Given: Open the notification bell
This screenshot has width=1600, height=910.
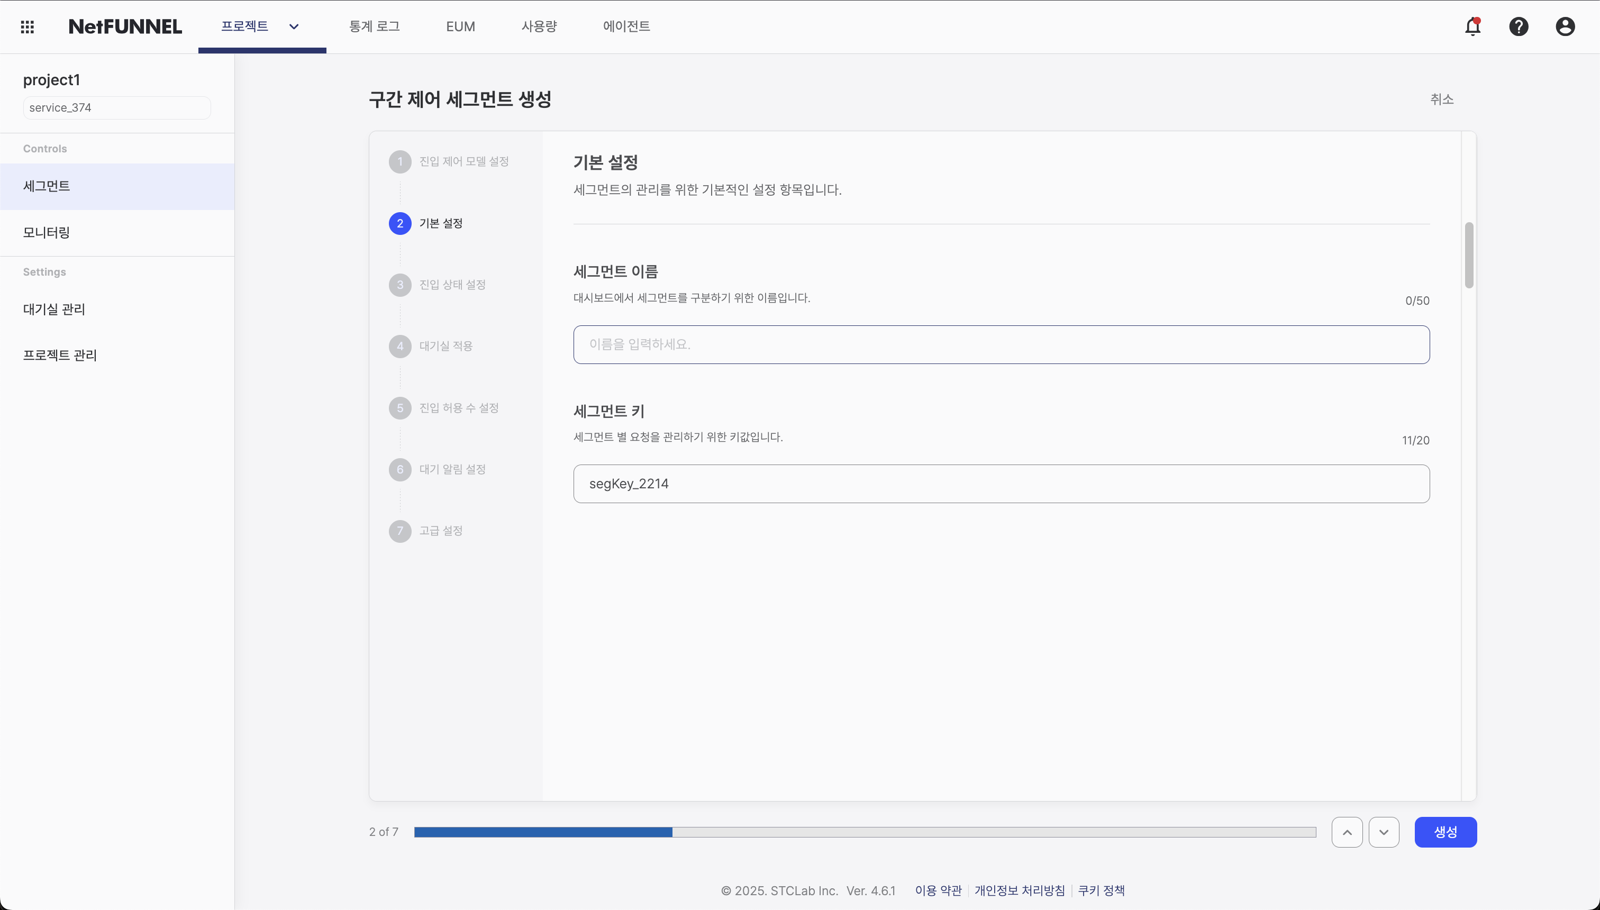Looking at the screenshot, I should (1473, 27).
